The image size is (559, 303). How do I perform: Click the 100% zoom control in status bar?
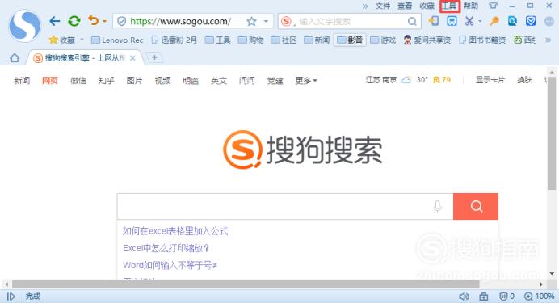pos(540,297)
